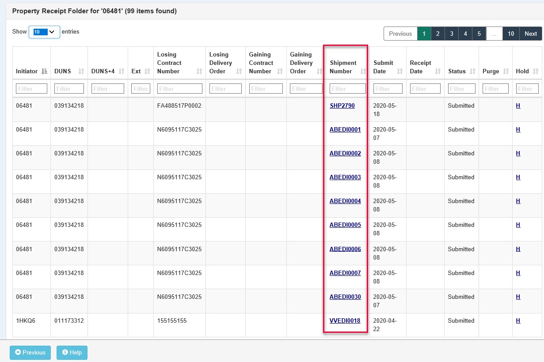Open shipment SHP2790 link
Image resolution: width=544 pixels, height=362 pixels.
coord(342,106)
